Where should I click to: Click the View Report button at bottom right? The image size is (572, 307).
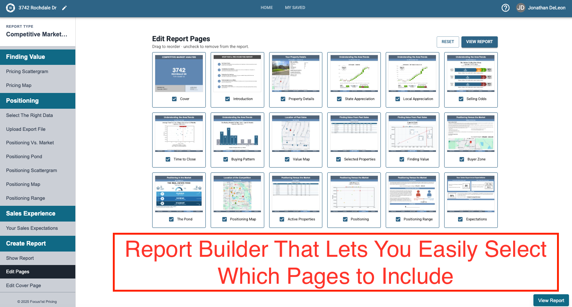click(x=551, y=301)
